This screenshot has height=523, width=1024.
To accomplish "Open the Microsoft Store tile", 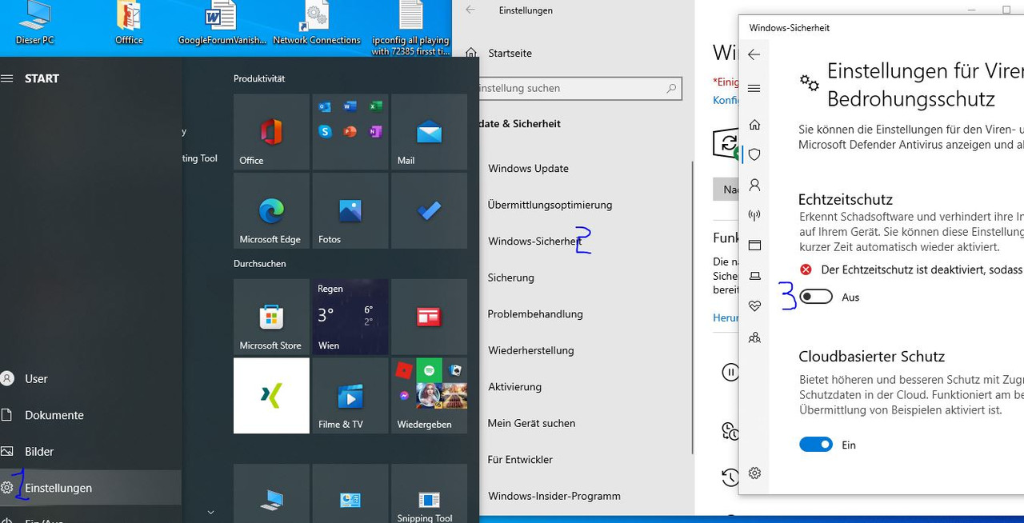I will coord(271,317).
